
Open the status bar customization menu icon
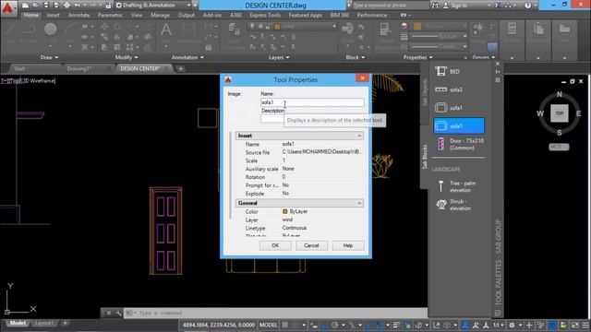coord(585,325)
